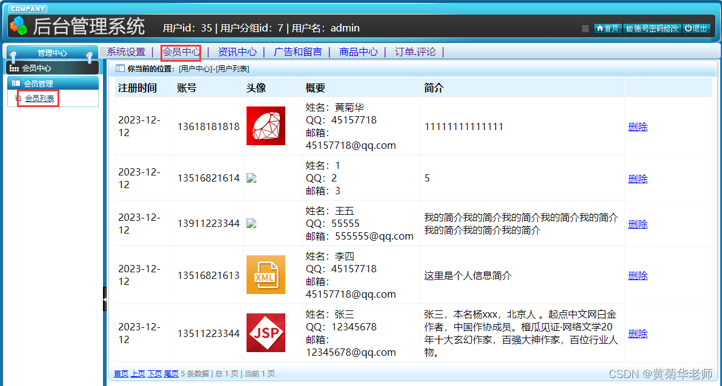
Task: Go to 尾页 last page
Action: (171, 373)
